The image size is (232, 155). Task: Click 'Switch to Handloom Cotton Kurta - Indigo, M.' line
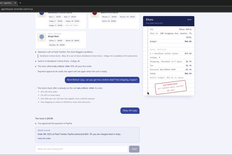(x=59, y=61)
